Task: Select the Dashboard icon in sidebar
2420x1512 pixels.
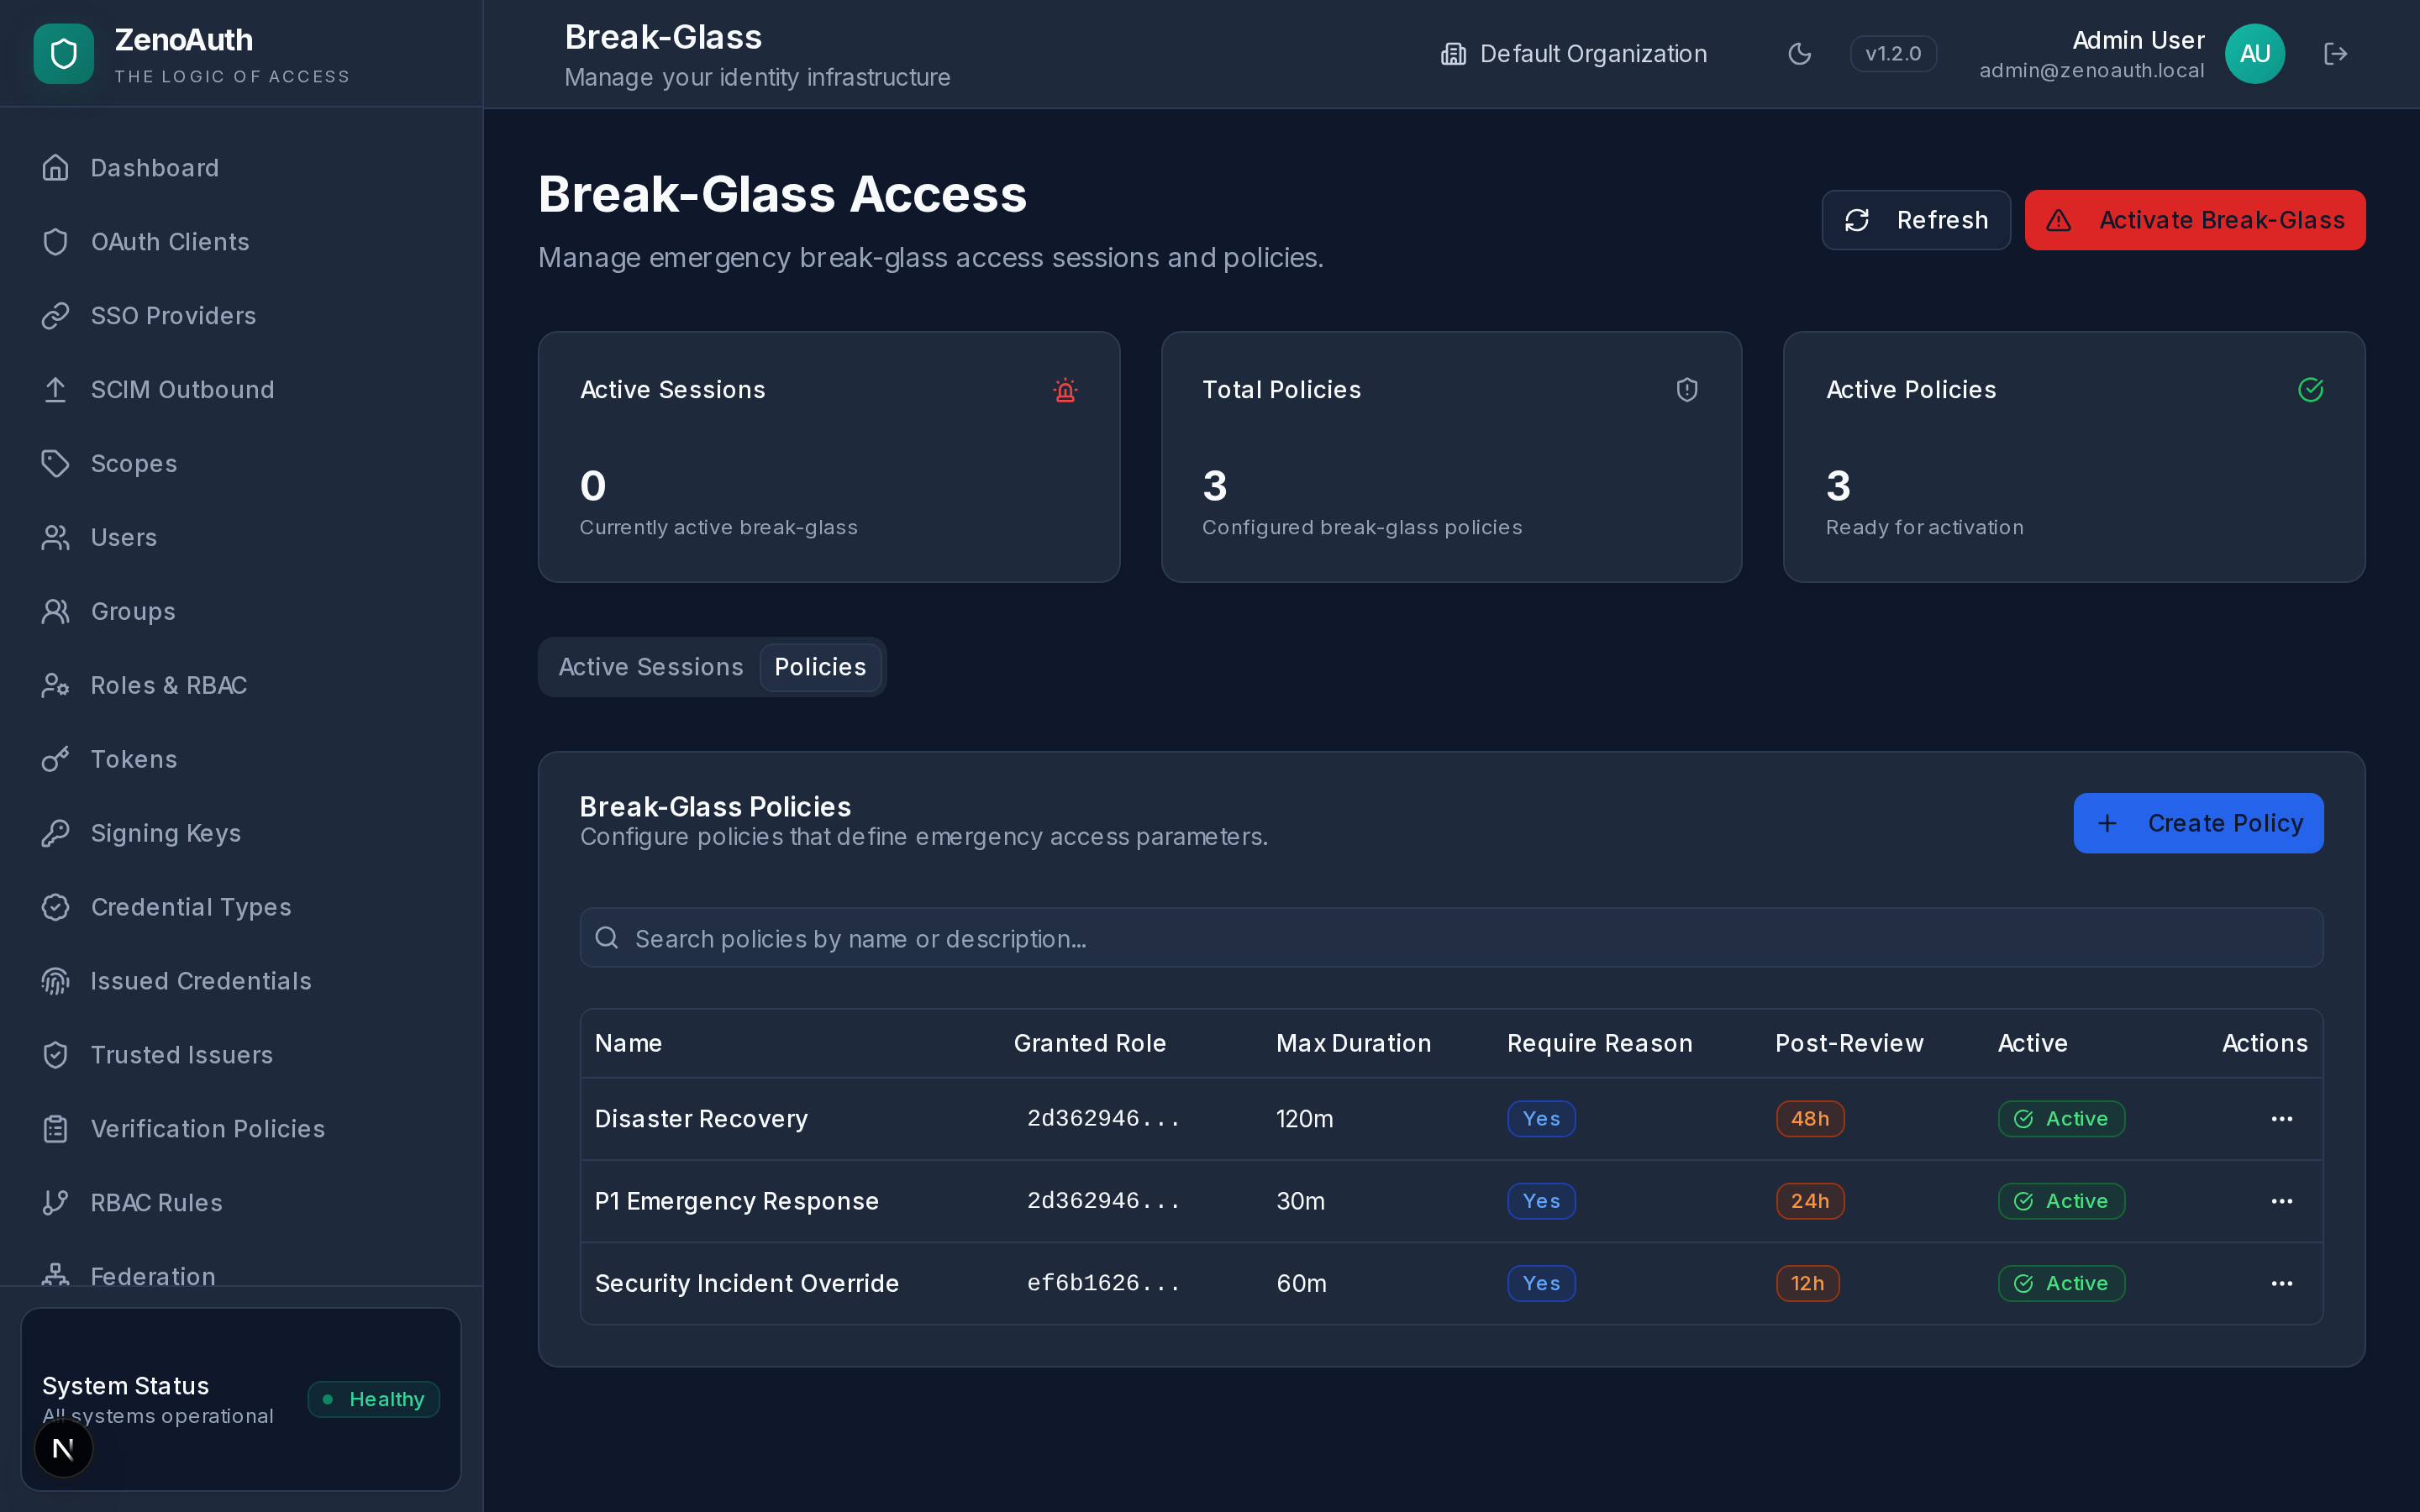Action: pyautogui.click(x=55, y=167)
